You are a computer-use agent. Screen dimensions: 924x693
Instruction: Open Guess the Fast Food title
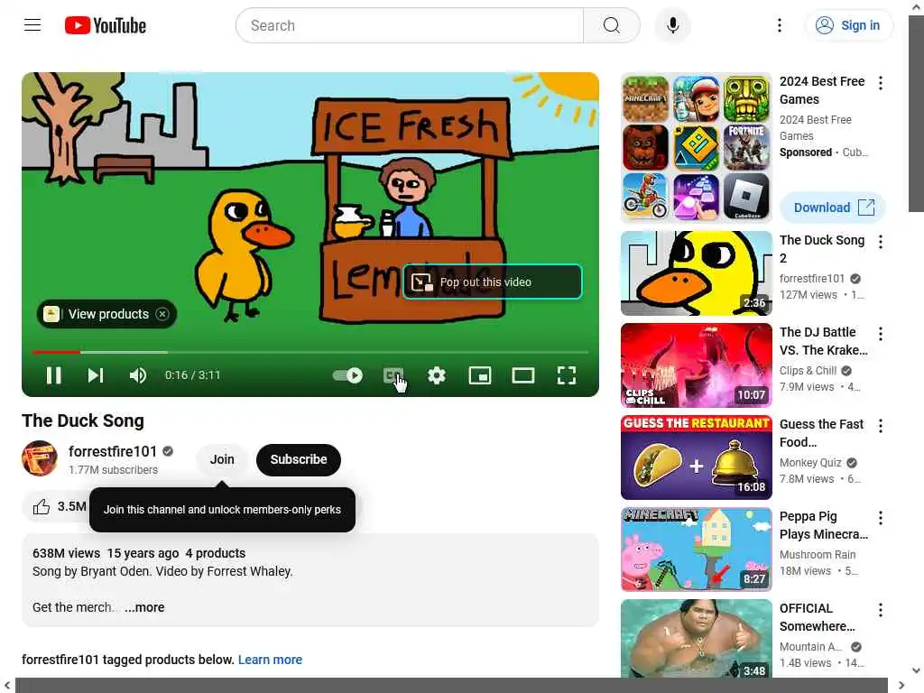pos(821,433)
